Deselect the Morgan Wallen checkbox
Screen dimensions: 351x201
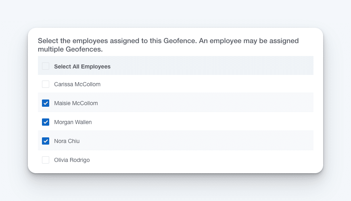46,122
